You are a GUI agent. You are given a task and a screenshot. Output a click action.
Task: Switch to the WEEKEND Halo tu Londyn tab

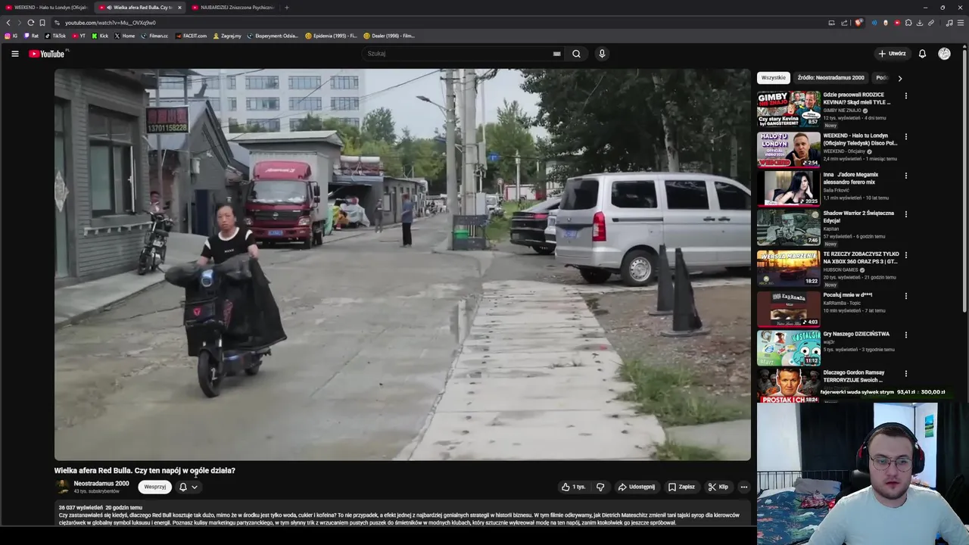47,8
